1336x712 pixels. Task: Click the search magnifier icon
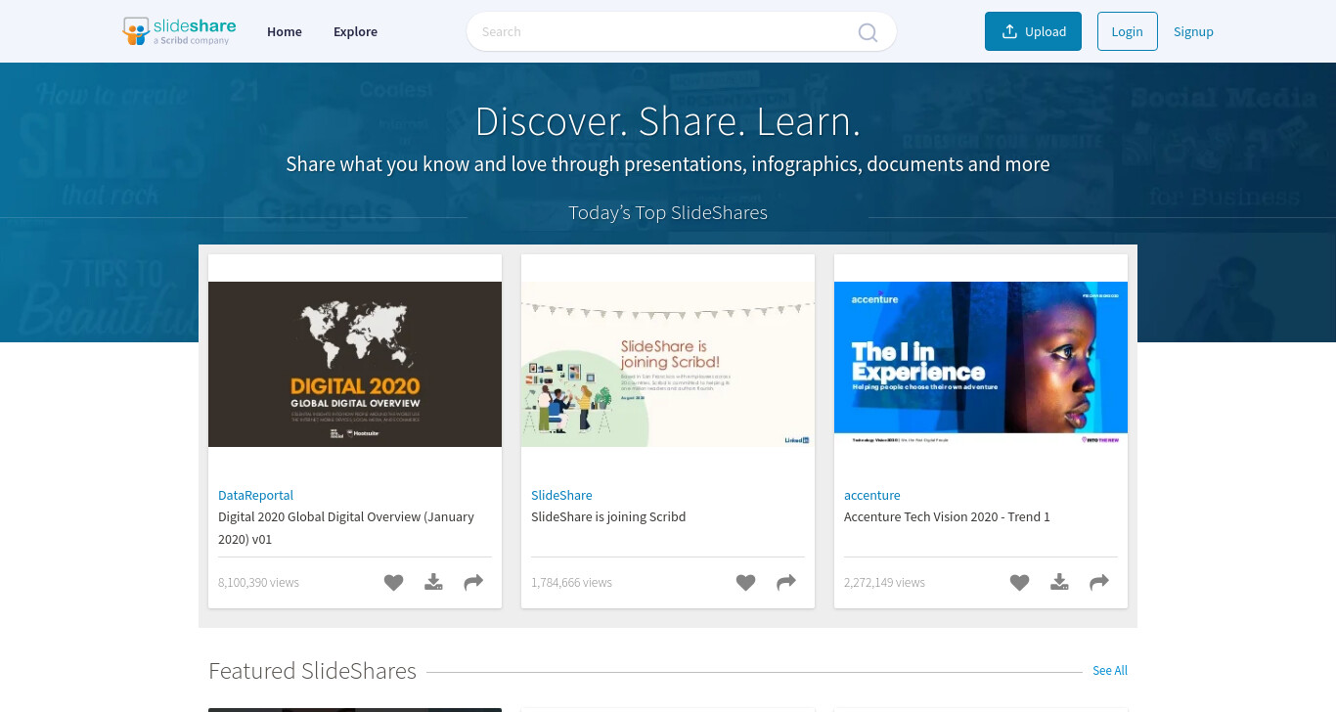(x=868, y=32)
